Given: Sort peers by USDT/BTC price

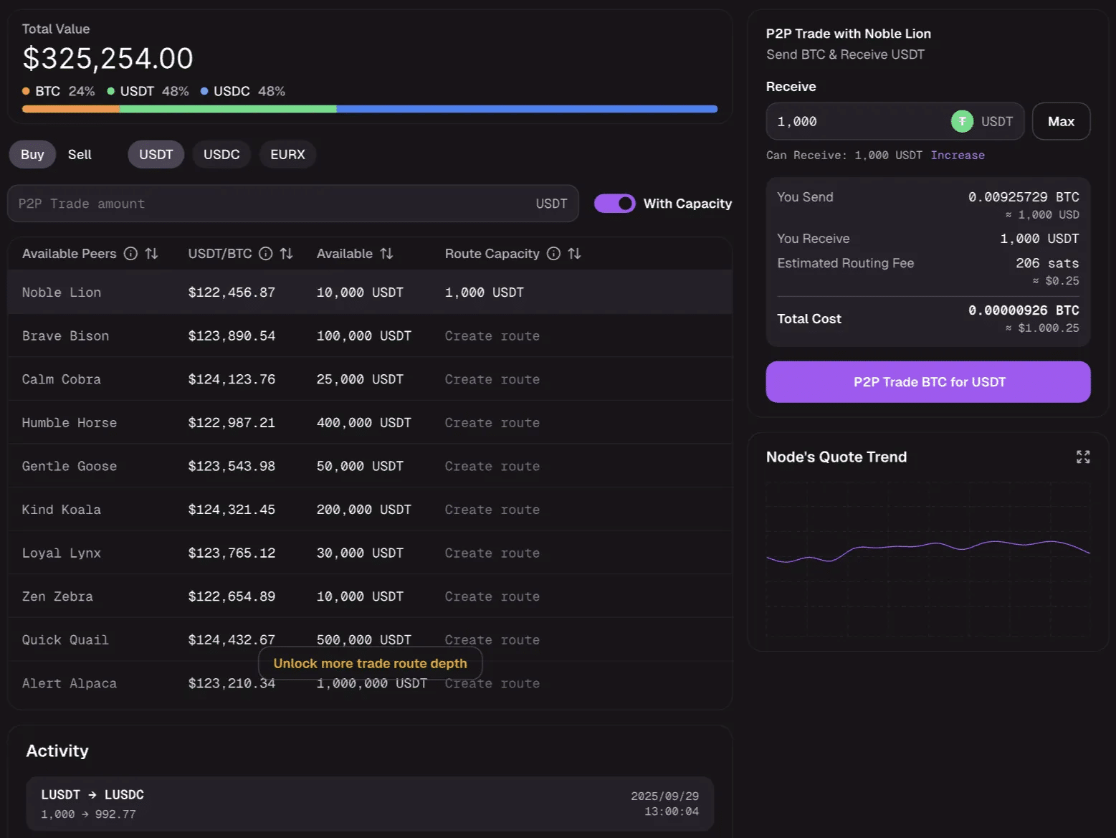Looking at the screenshot, I should click(287, 253).
